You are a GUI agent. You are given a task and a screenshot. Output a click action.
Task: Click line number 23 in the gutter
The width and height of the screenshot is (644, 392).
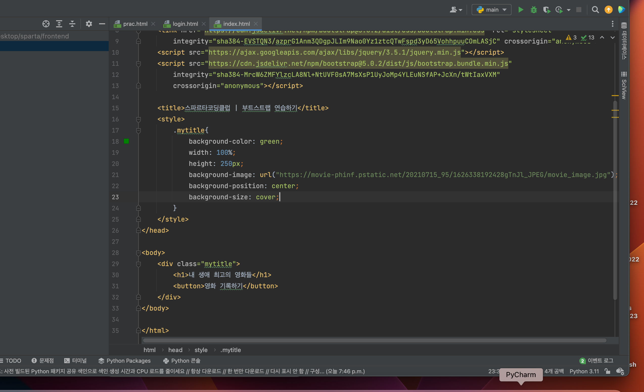coord(115,197)
